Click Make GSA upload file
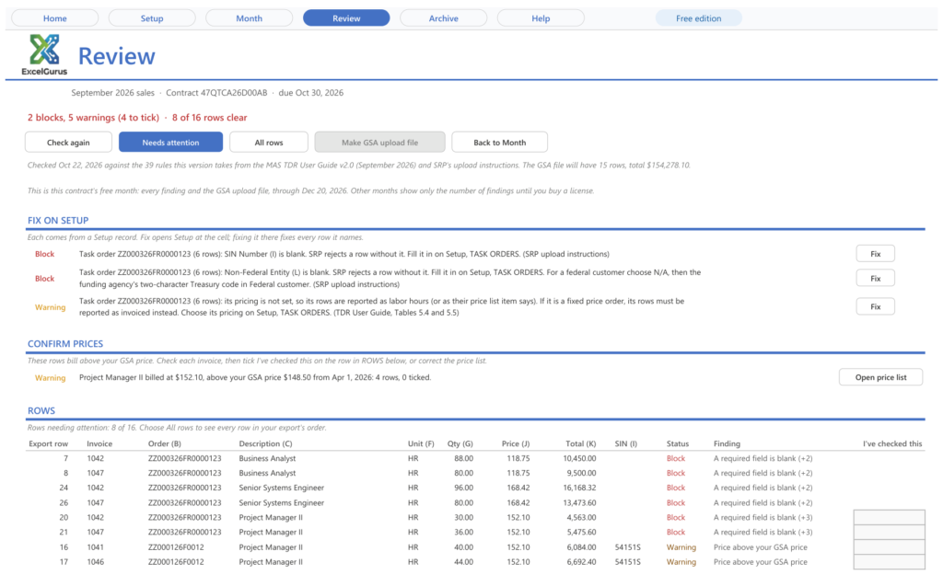Image resolution: width=943 pixels, height=575 pixels. click(379, 143)
